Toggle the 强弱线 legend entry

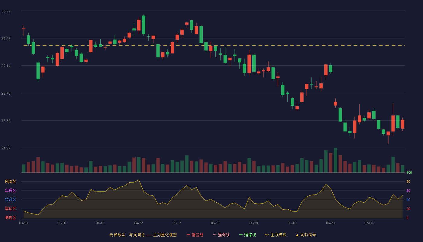(x=221, y=235)
